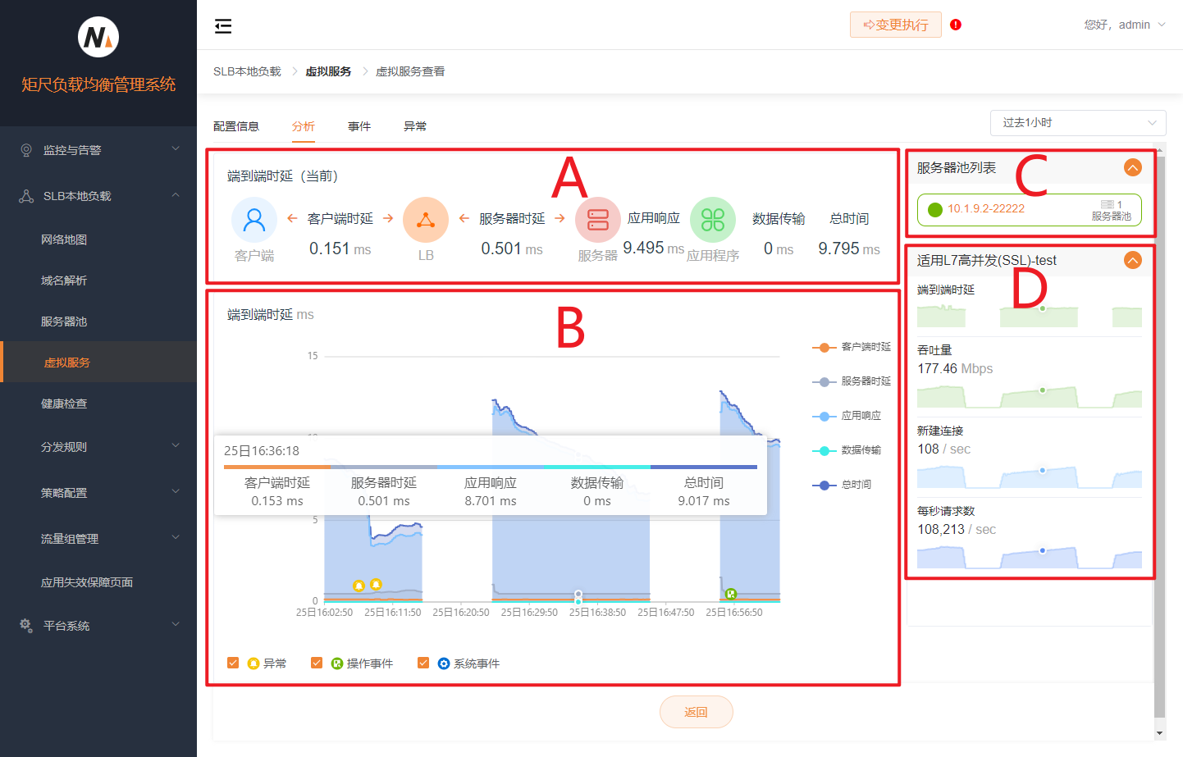Click the 平台系统 gear icon
Screen dimensions: 1183x757
[25, 625]
